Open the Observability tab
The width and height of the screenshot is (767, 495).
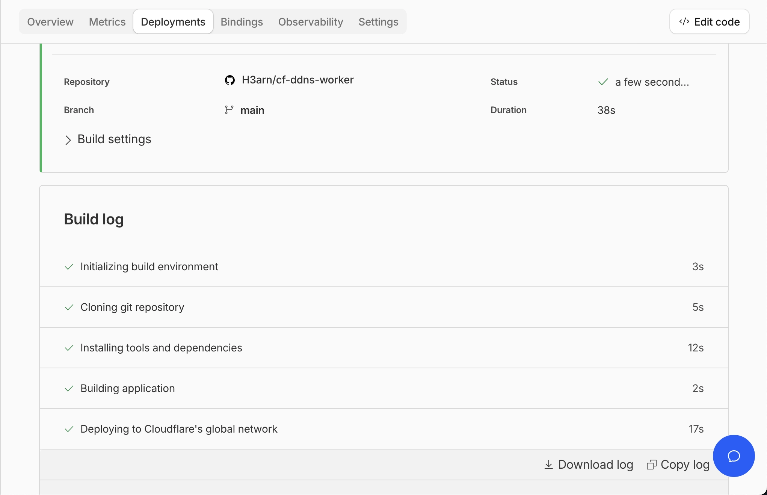coord(311,22)
